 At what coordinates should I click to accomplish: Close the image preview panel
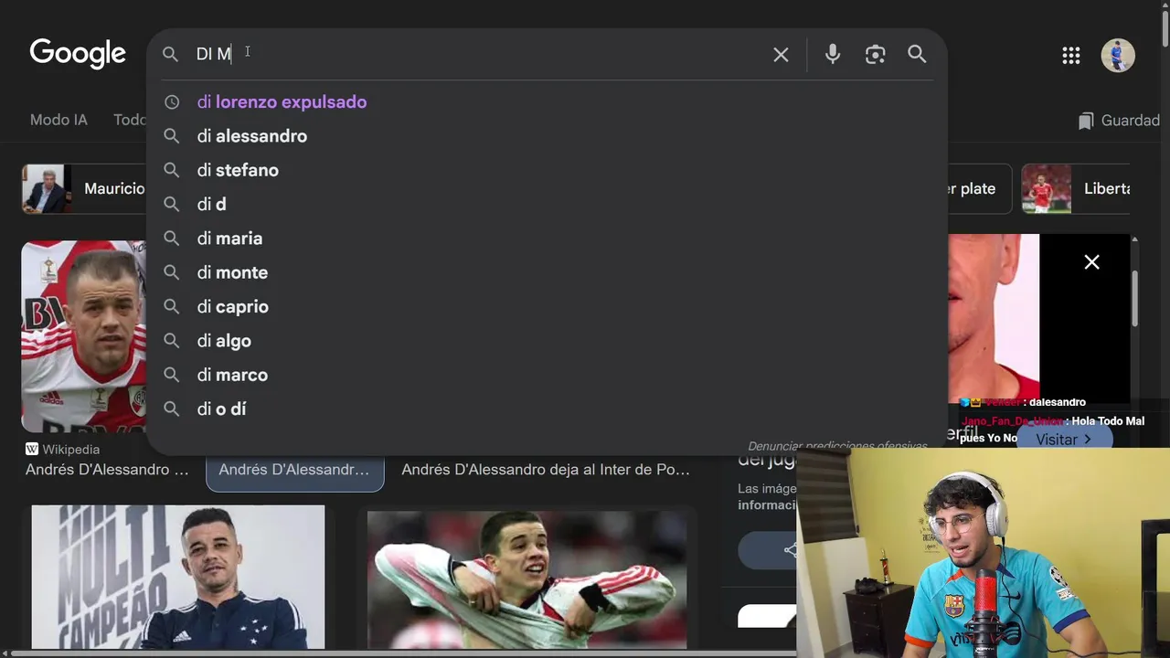point(1091,262)
